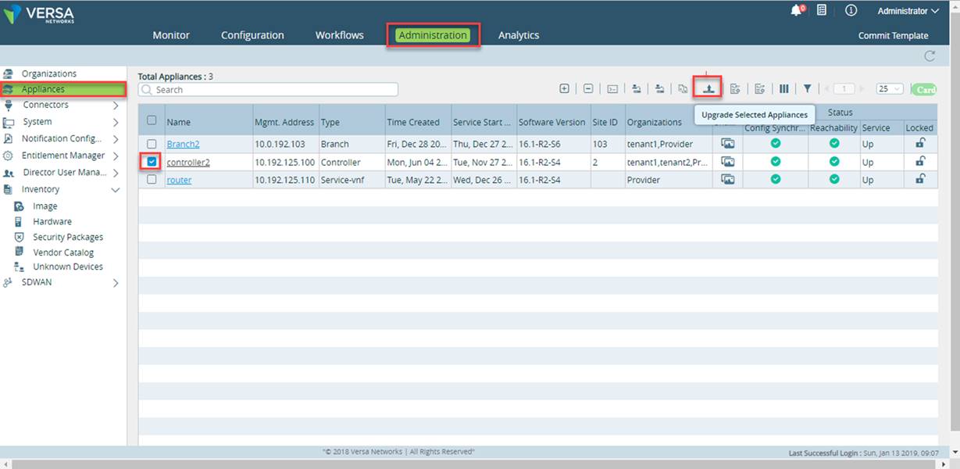The width and height of the screenshot is (960, 469).
Task: Collapse the Inventory sidebar section
Action: 116,190
